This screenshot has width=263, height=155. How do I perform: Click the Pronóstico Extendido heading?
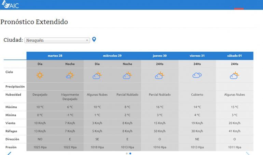click(x=34, y=22)
